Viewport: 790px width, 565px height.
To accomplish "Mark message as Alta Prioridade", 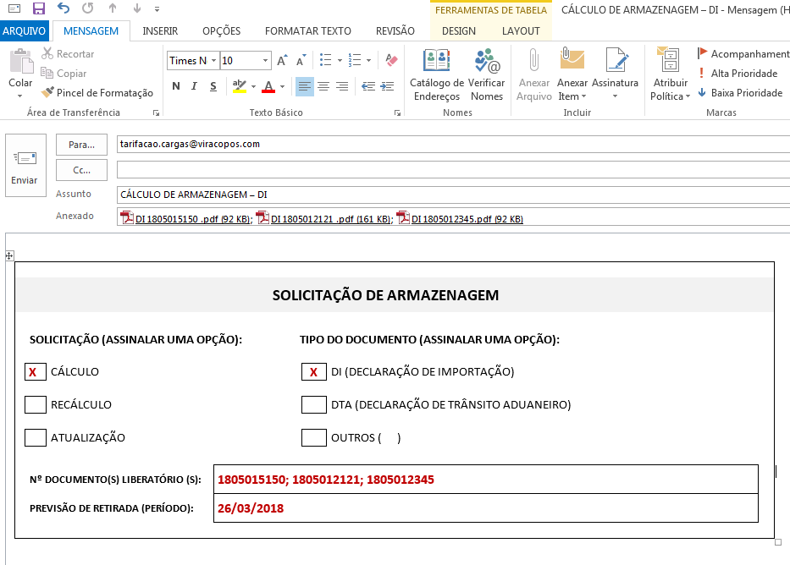I will pyautogui.click(x=738, y=74).
